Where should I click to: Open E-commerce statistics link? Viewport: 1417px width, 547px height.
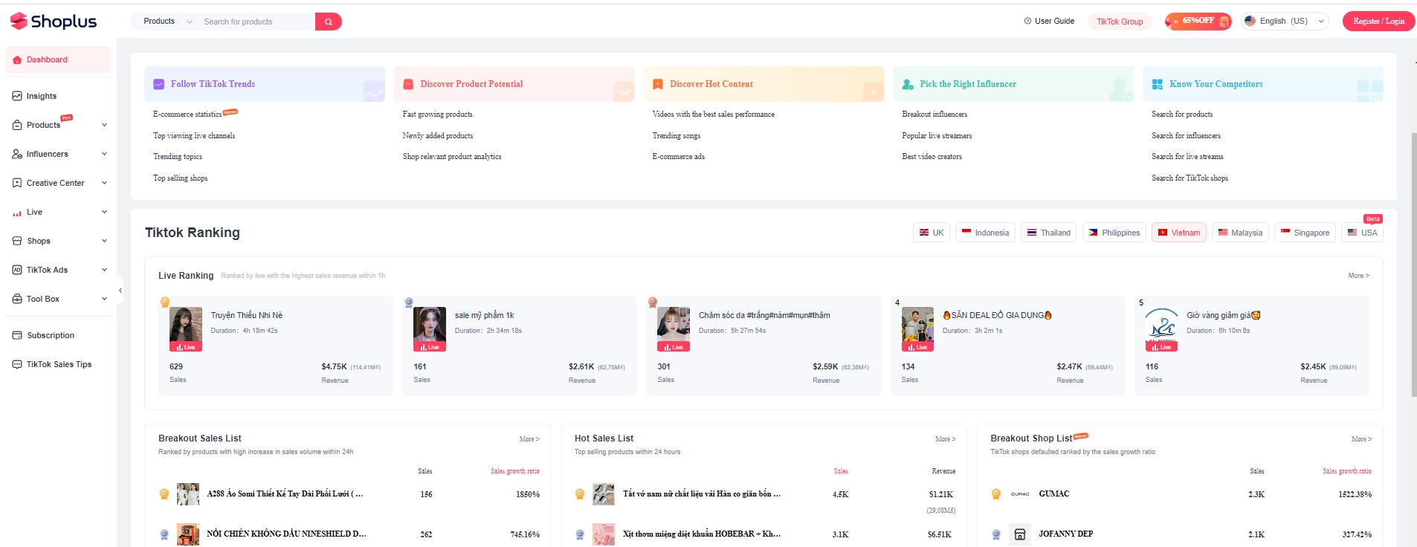[187, 114]
